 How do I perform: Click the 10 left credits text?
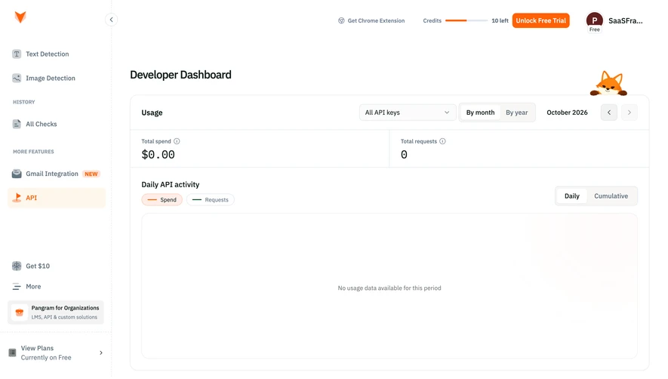(500, 20)
